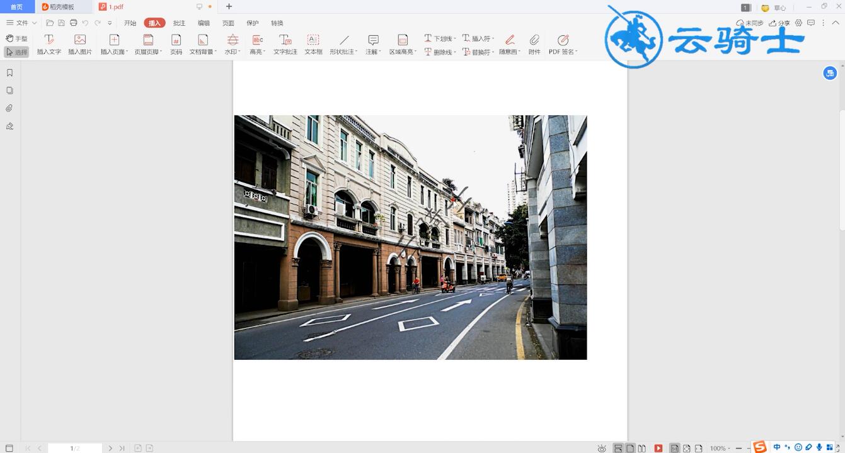This screenshot has height=453, width=845.
Task: Open the PDF 签名 signature dropdown
Action: pos(563,45)
